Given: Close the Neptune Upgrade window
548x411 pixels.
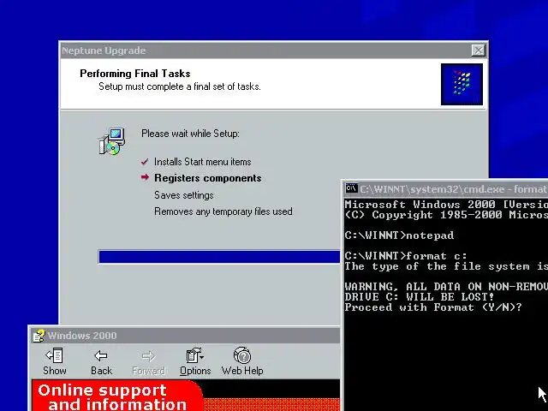Looking at the screenshot, I should click(478, 51).
